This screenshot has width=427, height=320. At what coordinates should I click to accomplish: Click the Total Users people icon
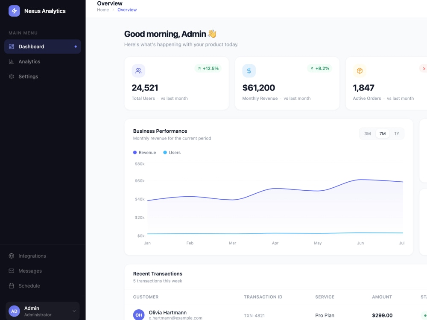(x=138, y=71)
